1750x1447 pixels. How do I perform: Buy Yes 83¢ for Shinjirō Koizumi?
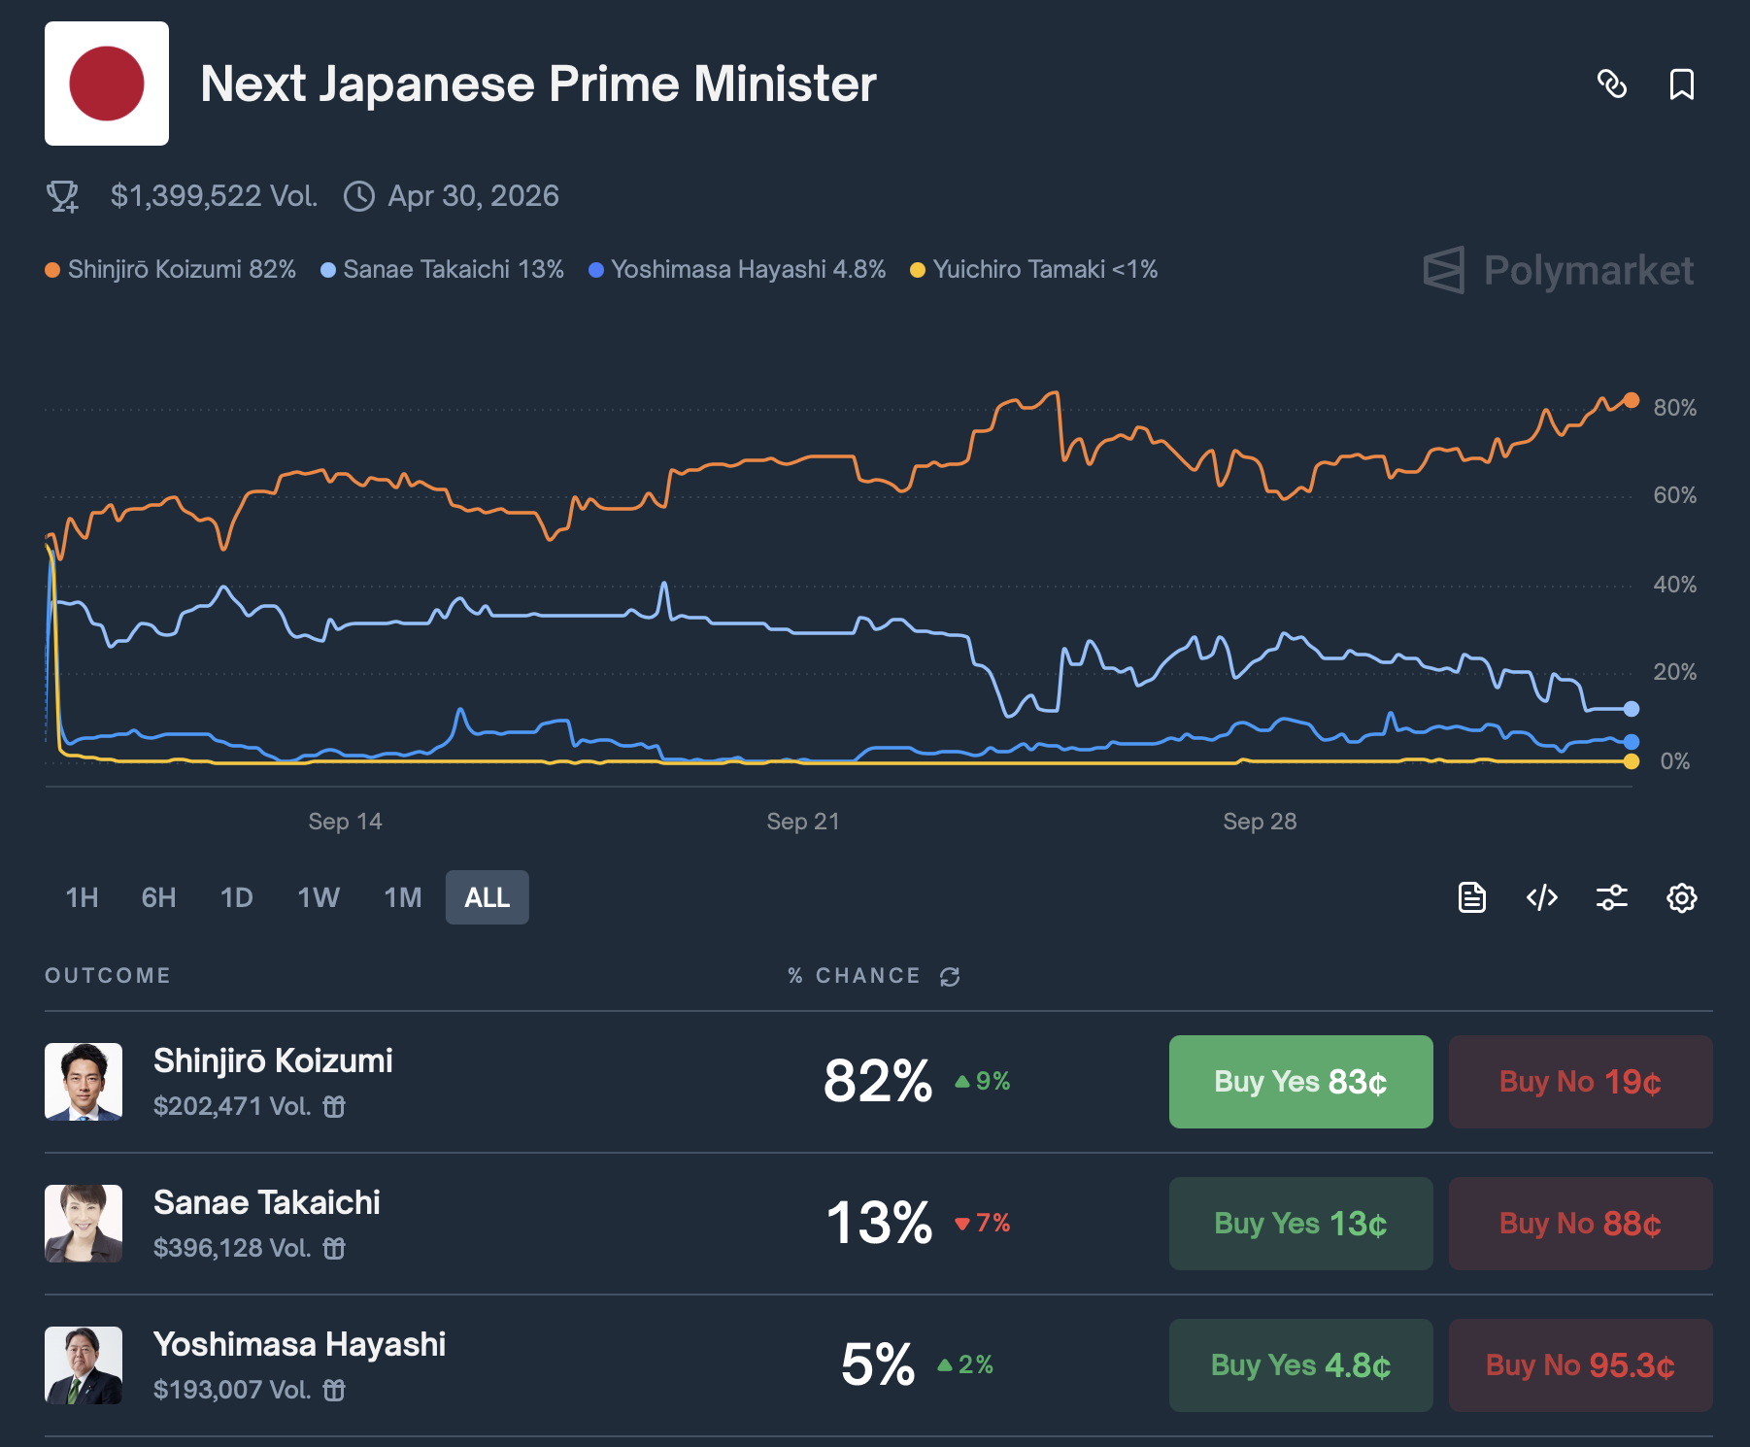[x=1300, y=1082]
